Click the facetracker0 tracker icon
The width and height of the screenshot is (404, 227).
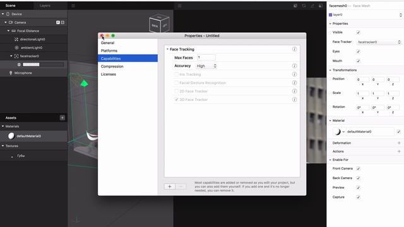click(16, 56)
